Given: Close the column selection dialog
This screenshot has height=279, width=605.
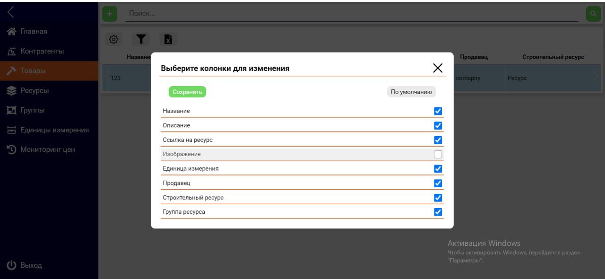Looking at the screenshot, I should click(438, 68).
